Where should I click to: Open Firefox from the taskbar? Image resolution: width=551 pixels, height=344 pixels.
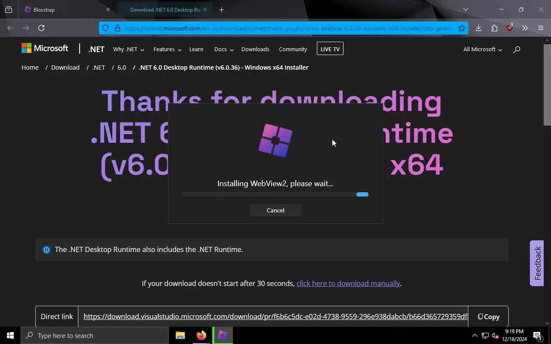point(201,335)
